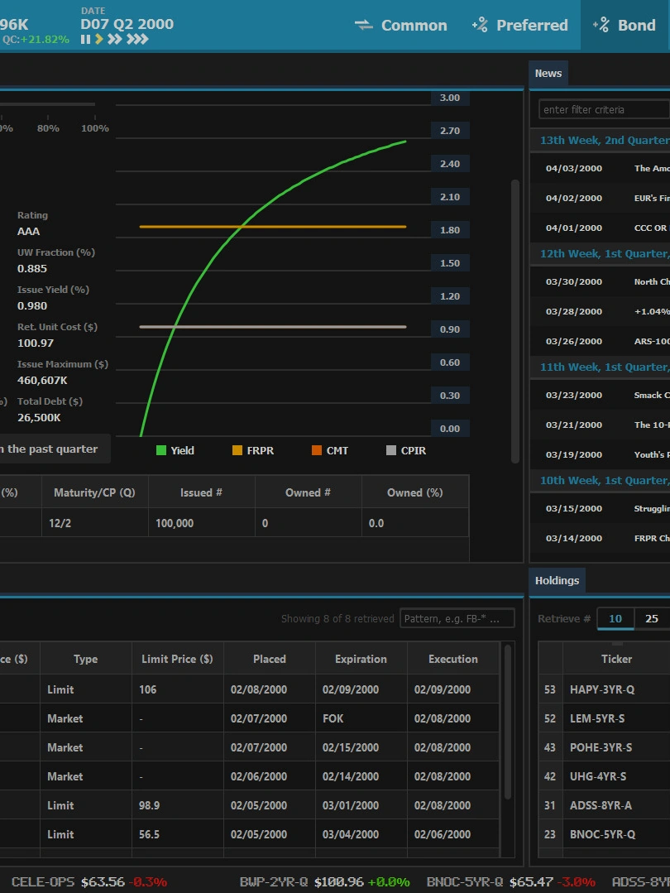Pause the simulation with the pause icon
Image resolution: width=670 pixels, height=893 pixels.
pyautogui.click(x=85, y=39)
